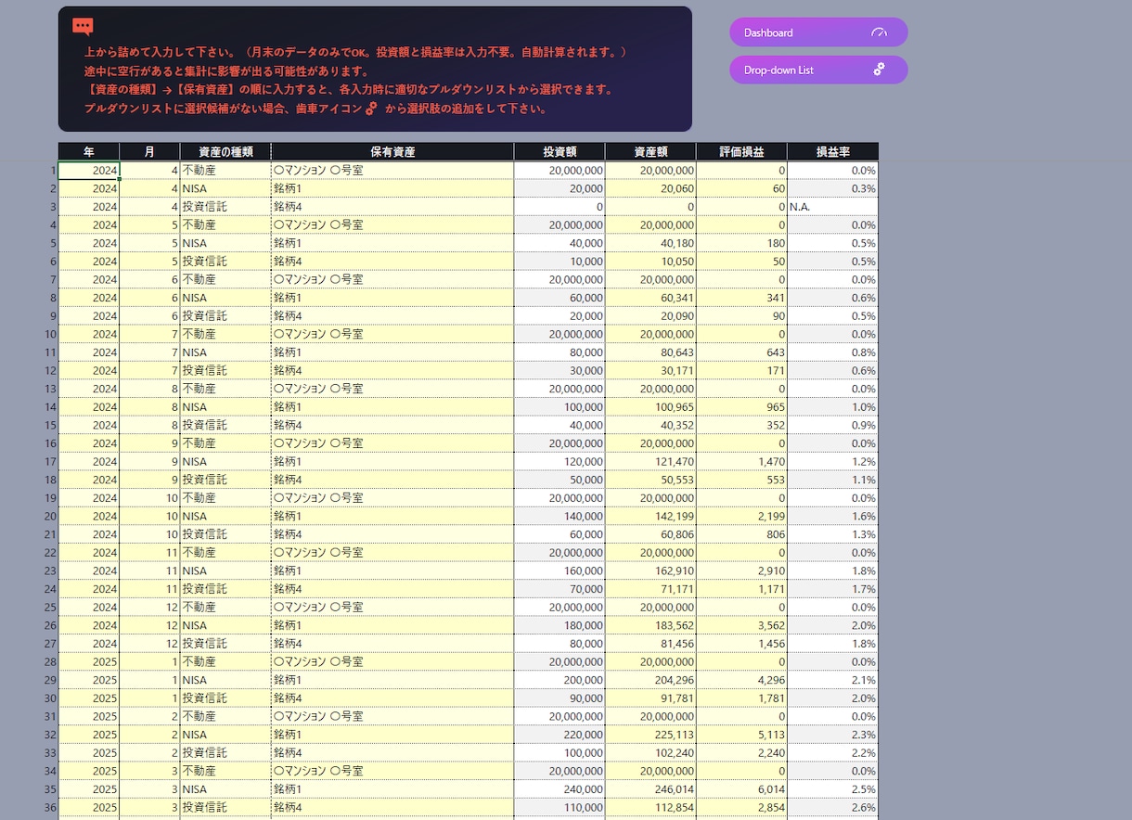Screen dimensions: 1132x820
Task: Click the investment amount cell 140,000
Action: (560, 516)
